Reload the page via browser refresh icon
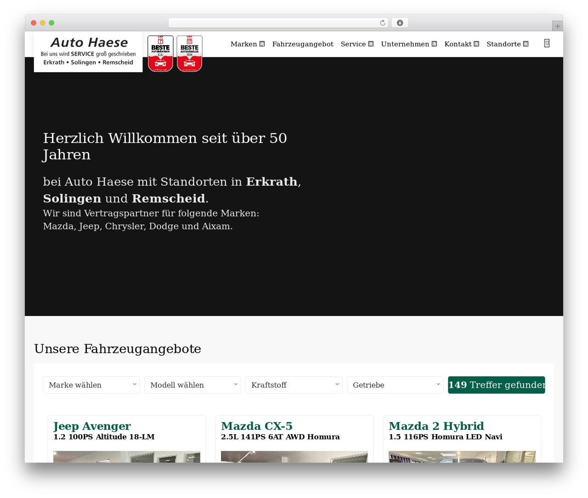 tap(383, 23)
